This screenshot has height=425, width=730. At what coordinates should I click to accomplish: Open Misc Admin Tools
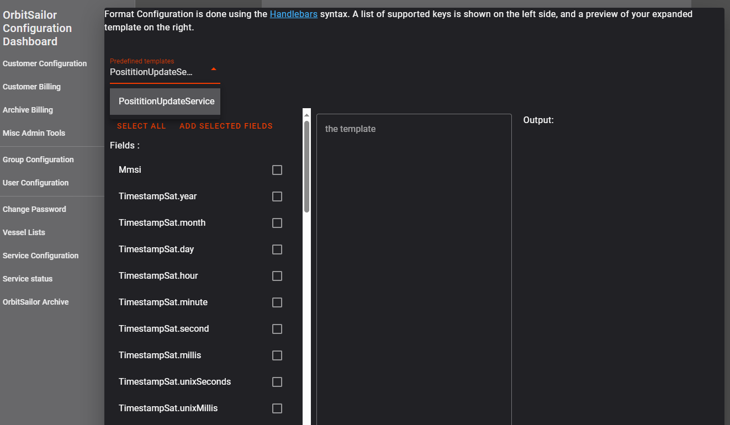pyautogui.click(x=34, y=133)
